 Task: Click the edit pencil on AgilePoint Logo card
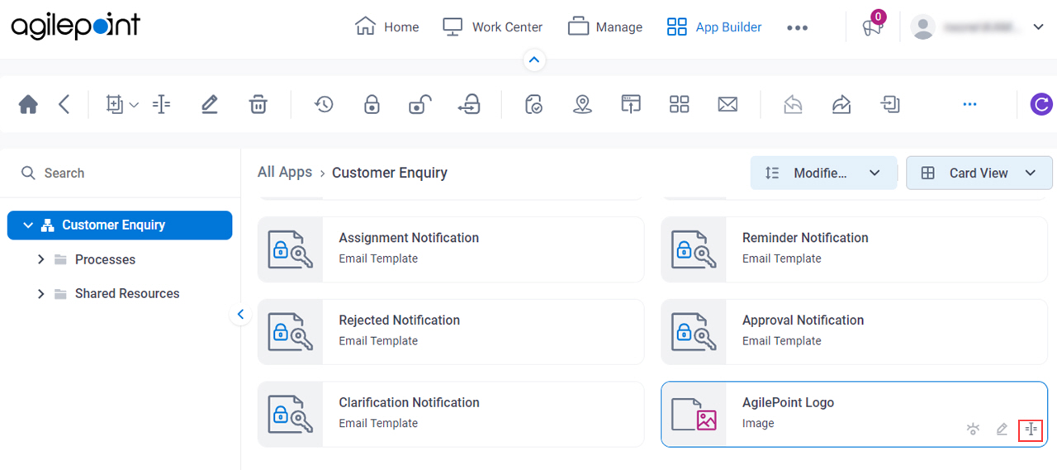tap(1002, 430)
